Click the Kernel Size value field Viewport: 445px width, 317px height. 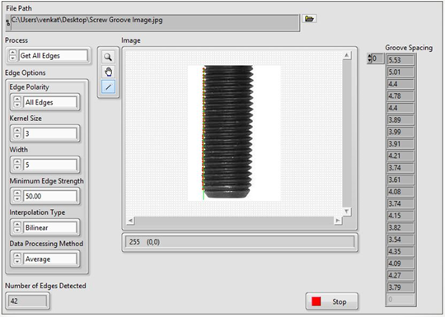pos(50,133)
